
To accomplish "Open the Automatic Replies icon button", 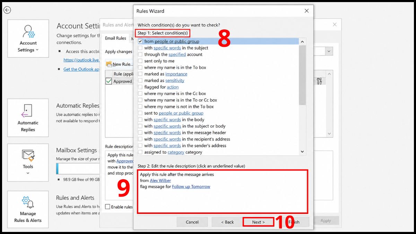I will tap(28, 118).
